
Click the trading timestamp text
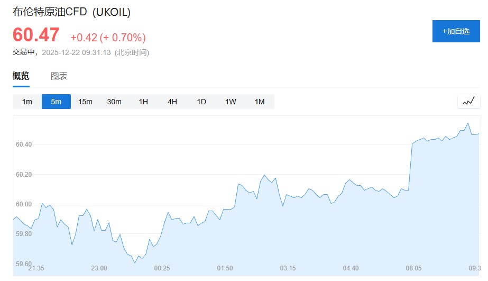click(x=80, y=52)
